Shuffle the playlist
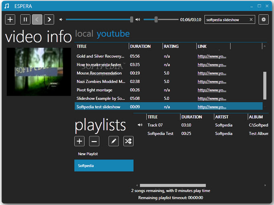Viewport: 274px width, 205px height. click(128, 141)
